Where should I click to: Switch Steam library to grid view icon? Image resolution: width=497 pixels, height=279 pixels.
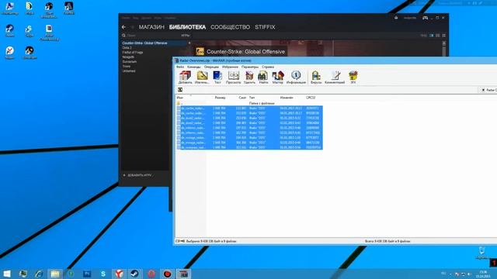(x=443, y=36)
